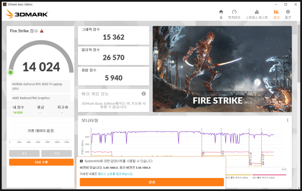Click the green dot on score gauge
302x191 pixels.
(x=11, y=72)
